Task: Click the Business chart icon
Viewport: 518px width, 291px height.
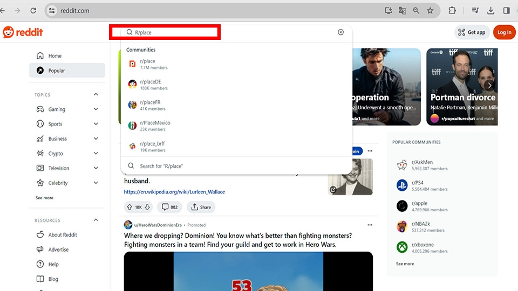Action: click(40, 138)
